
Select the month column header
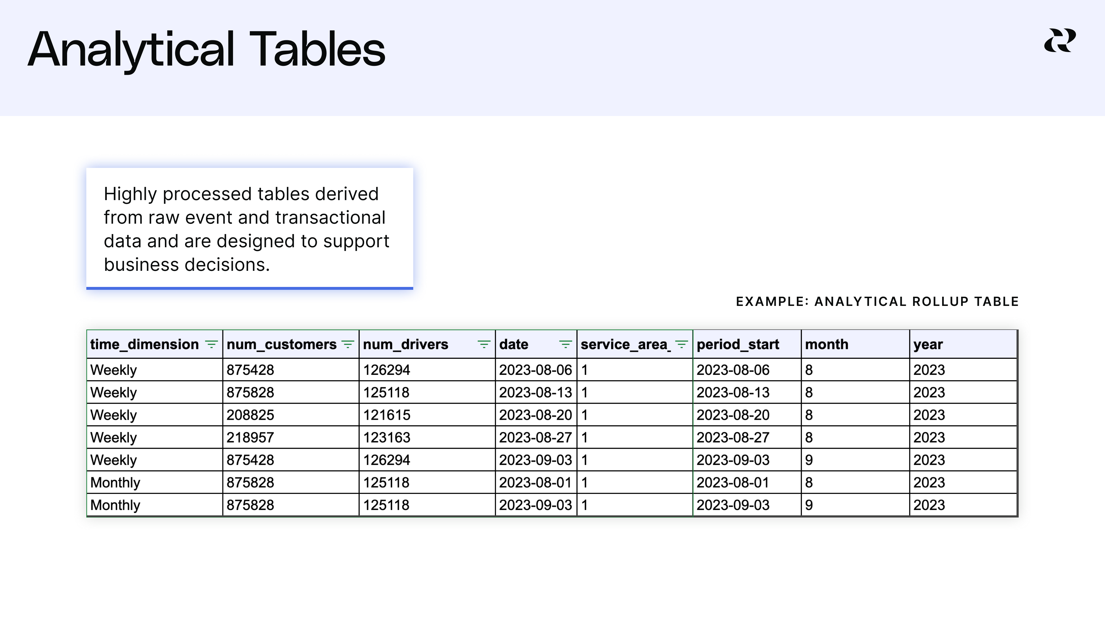(x=855, y=344)
